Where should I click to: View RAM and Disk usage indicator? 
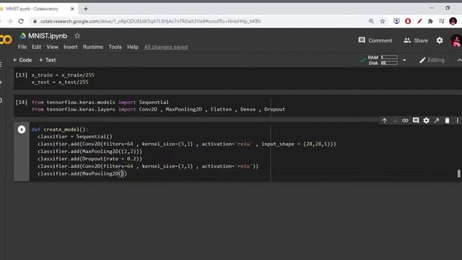tap(383, 60)
